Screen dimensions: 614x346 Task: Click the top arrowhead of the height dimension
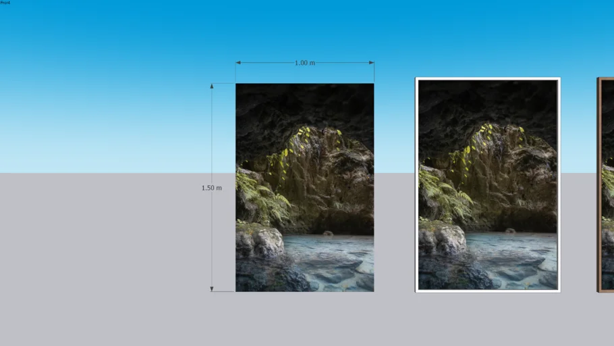(x=212, y=86)
